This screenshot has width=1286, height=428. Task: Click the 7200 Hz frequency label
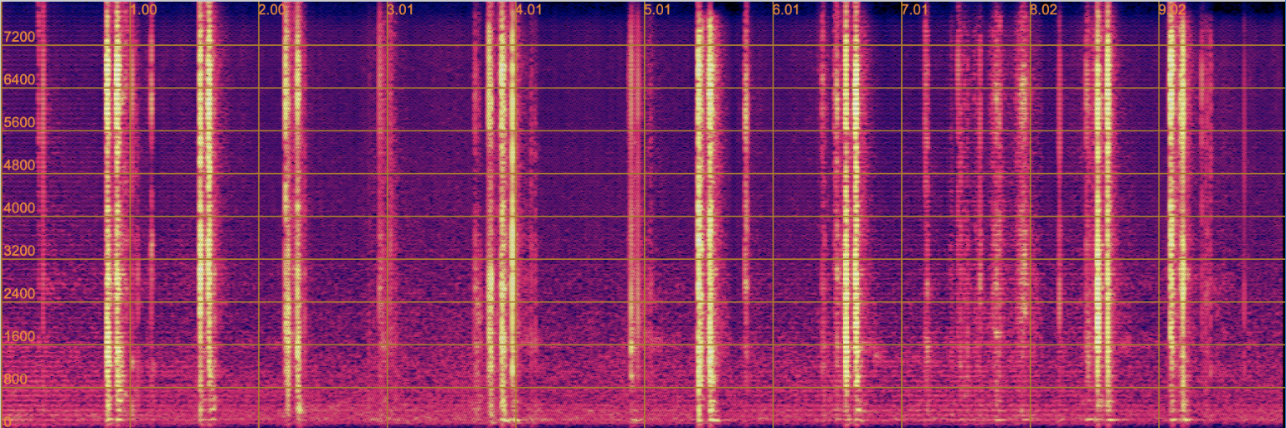click(19, 37)
